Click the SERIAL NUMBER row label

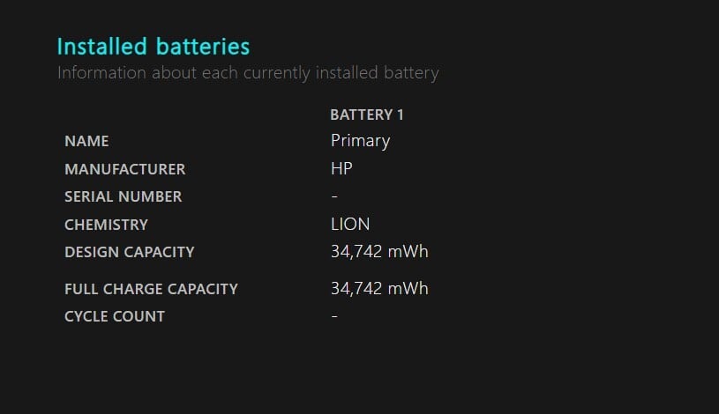[123, 196]
